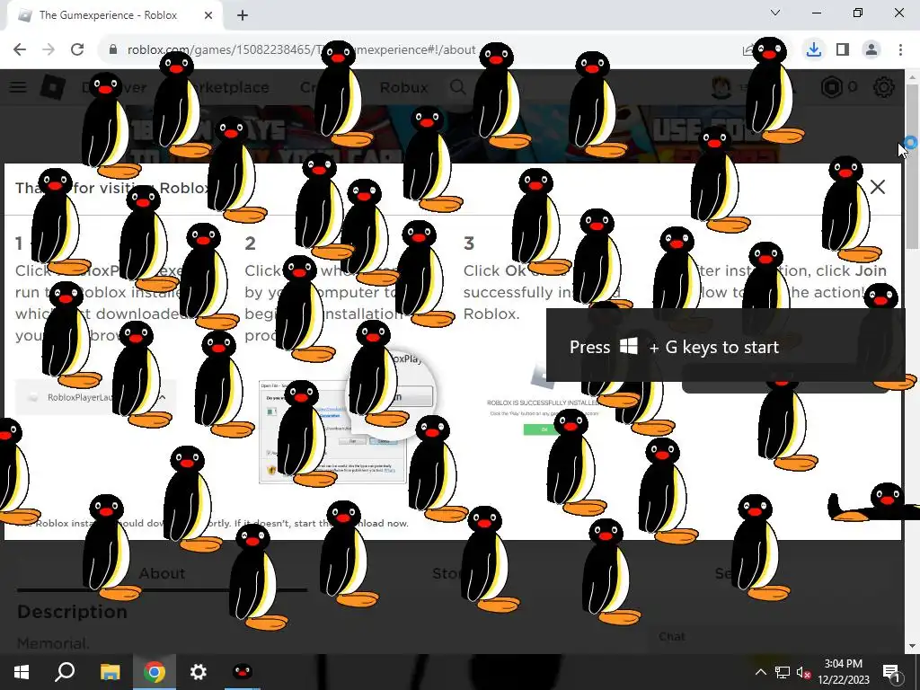Open the Chrome three-dot menu
The width and height of the screenshot is (920, 690).
click(x=900, y=50)
